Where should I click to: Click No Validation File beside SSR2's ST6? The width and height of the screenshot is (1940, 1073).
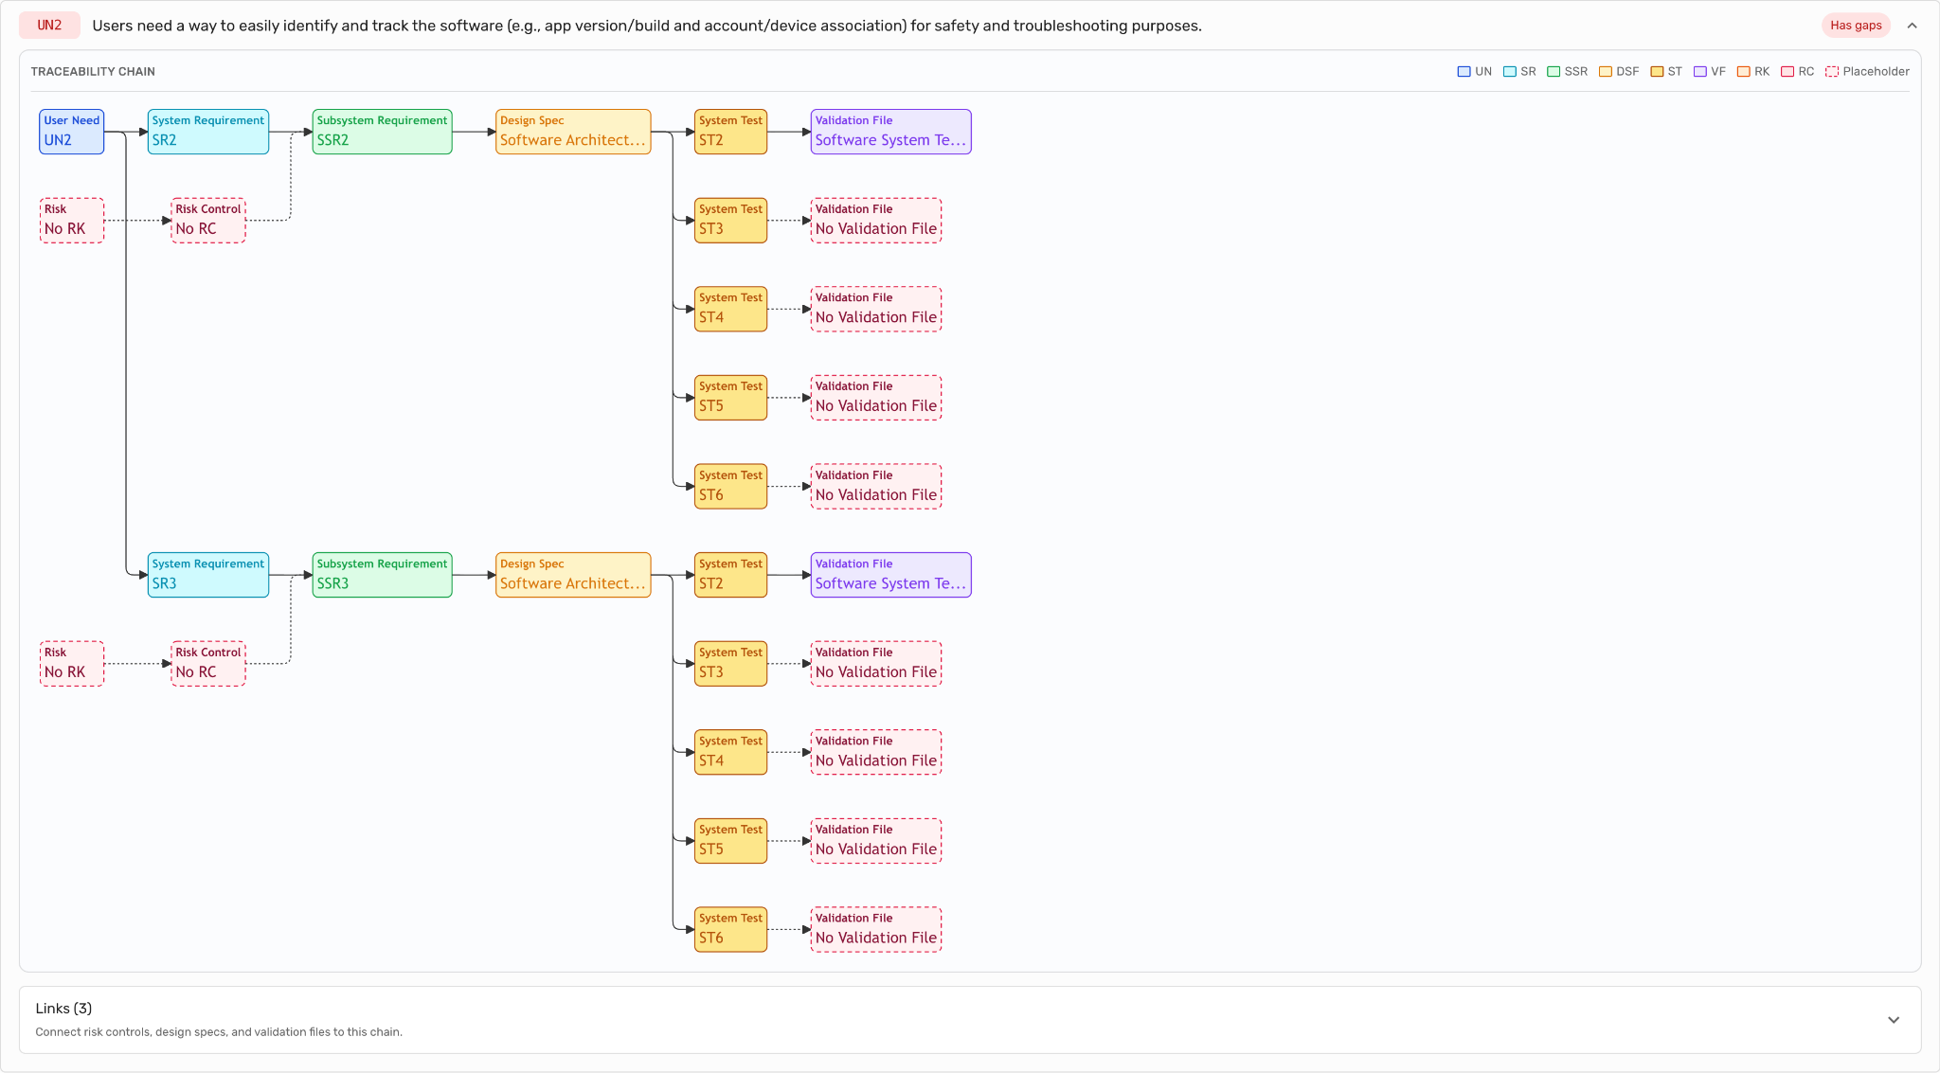(x=876, y=486)
